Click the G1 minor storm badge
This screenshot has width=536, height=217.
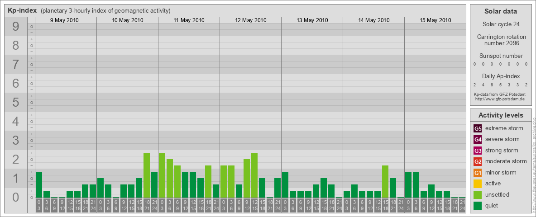click(478, 173)
